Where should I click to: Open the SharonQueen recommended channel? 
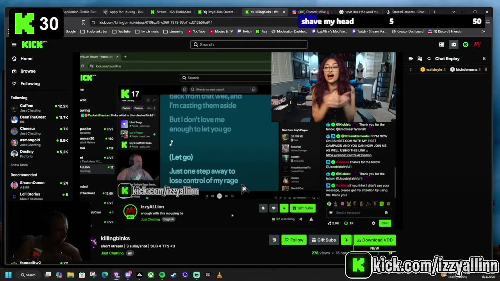click(x=39, y=185)
